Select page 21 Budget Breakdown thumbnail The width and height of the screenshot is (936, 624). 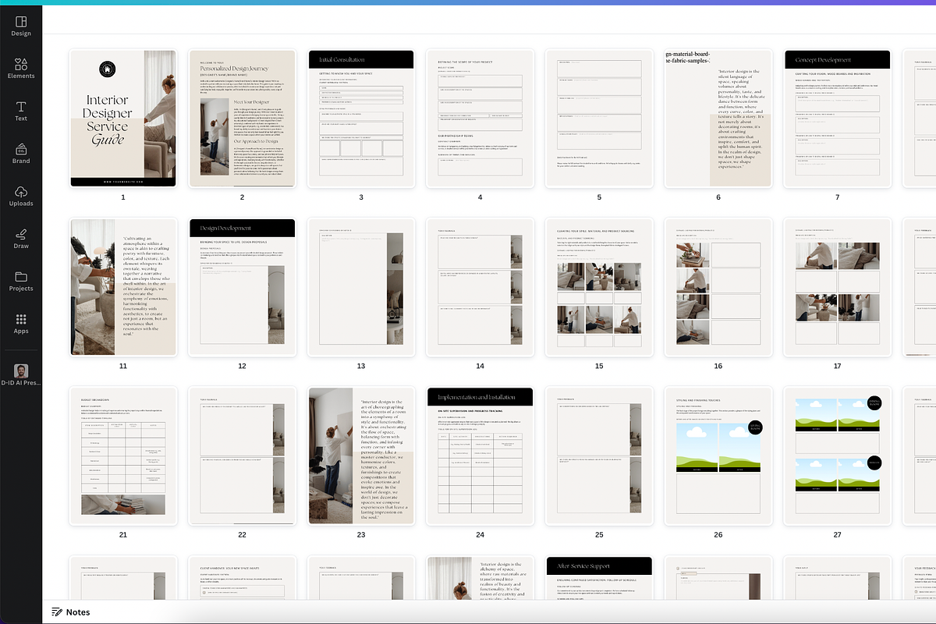[x=123, y=456]
